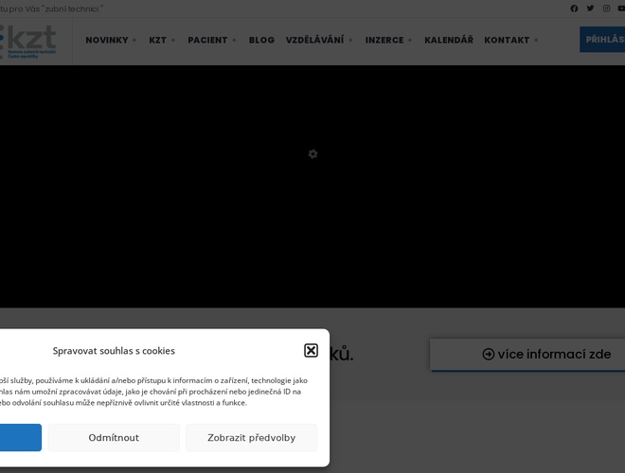This screenshot has height=473, width=625.
Task: Close the cookie consent dialog
Action: 311,350
